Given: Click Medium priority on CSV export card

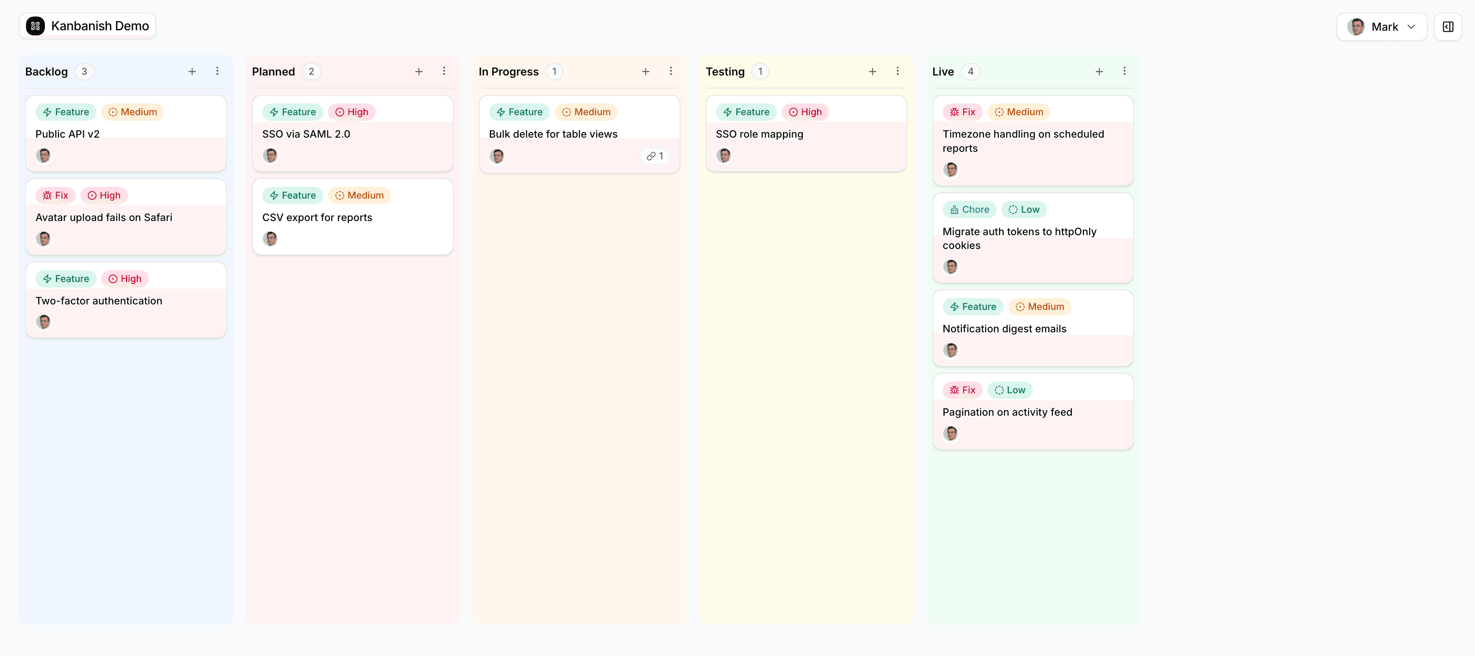Looking at the screenshot, I should [359, 195].
